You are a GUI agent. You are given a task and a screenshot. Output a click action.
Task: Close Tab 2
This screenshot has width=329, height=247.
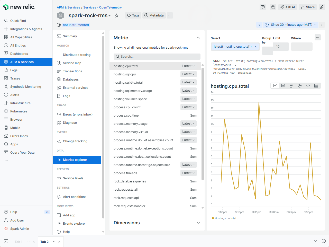[x=59, y=242]
